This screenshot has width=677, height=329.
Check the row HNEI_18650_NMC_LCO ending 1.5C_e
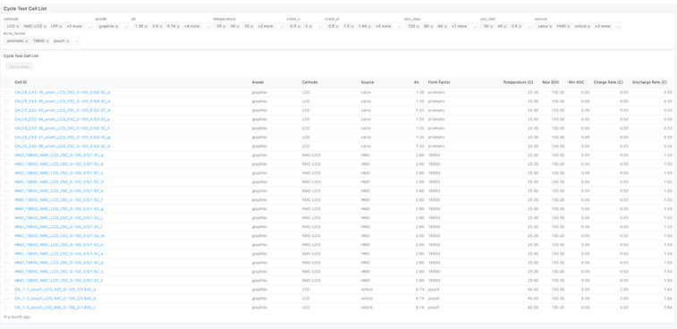pos(6,190)
